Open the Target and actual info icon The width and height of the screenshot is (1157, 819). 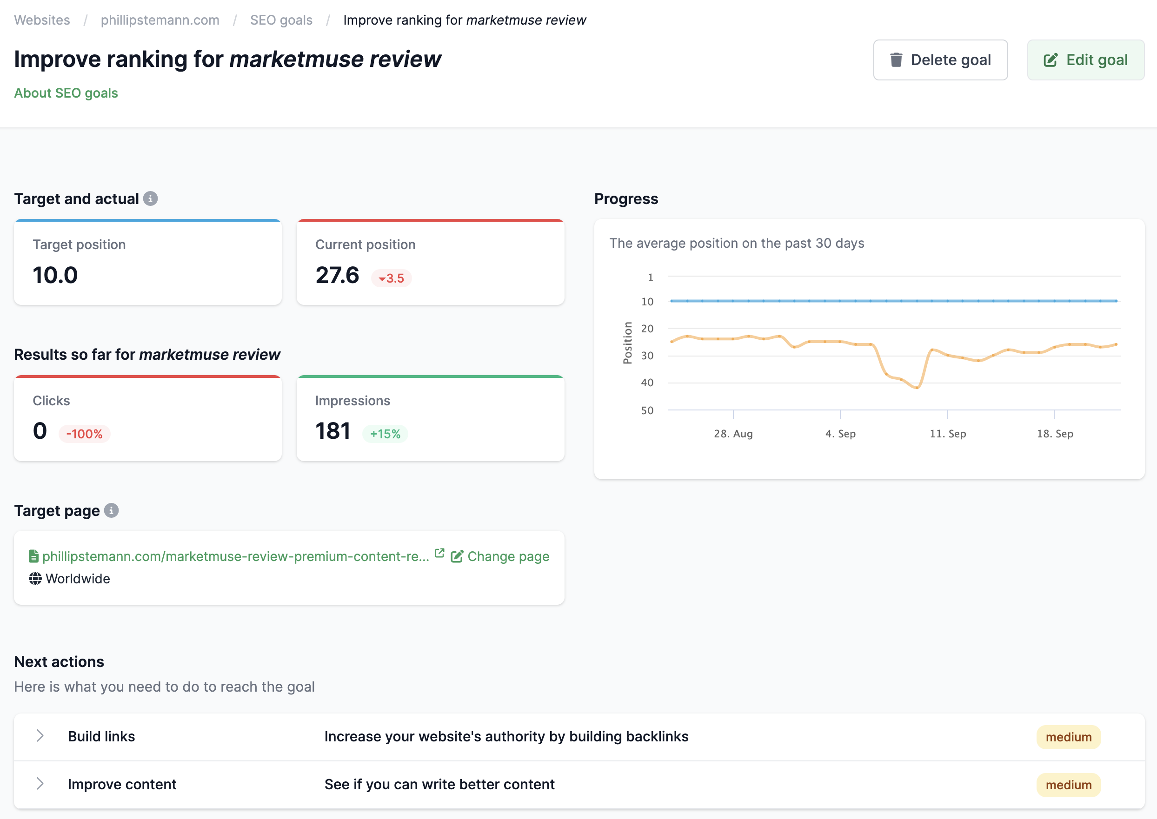[150, 198]
